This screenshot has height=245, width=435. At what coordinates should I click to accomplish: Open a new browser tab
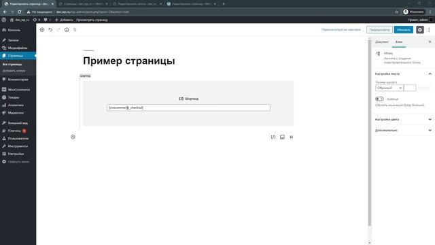(224, 4)
